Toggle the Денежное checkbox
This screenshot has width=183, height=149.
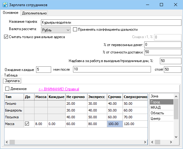pyautogui.click(x=7, y=89)
